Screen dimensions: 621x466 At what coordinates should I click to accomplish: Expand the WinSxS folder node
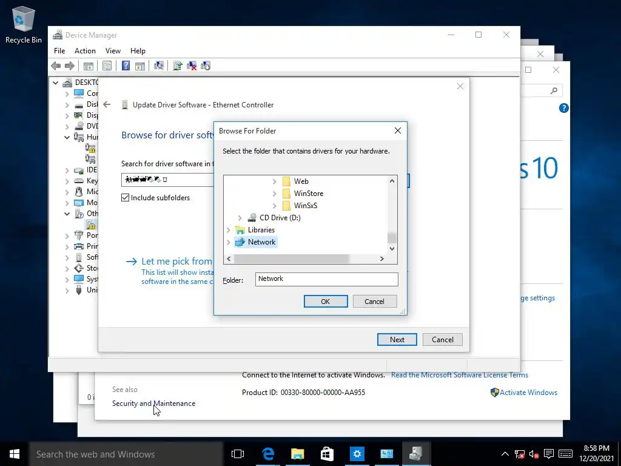[275, 206]
